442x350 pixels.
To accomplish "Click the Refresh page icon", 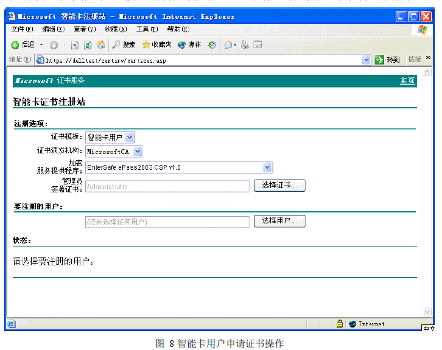I will coord(88,45).
